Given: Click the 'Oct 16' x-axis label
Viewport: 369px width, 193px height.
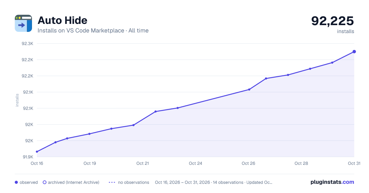Looking at the screenshot, I should [37, 163].
